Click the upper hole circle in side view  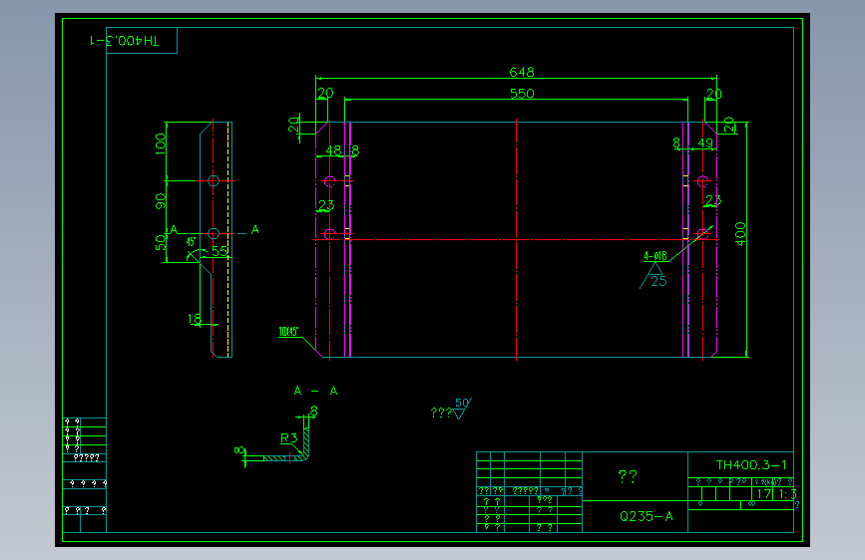coord(214,180)
